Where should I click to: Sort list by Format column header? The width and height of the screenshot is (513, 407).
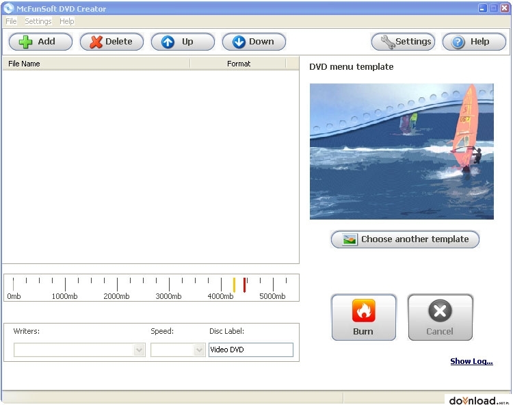[x=239, y=64]
